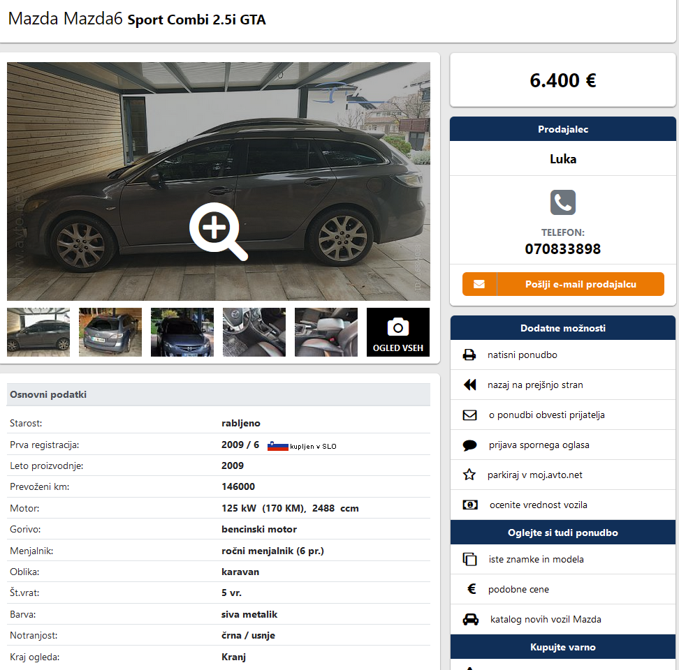
Task: Open iste znamke in modela link
Action: pyautogui.click(x=536, y=559)
